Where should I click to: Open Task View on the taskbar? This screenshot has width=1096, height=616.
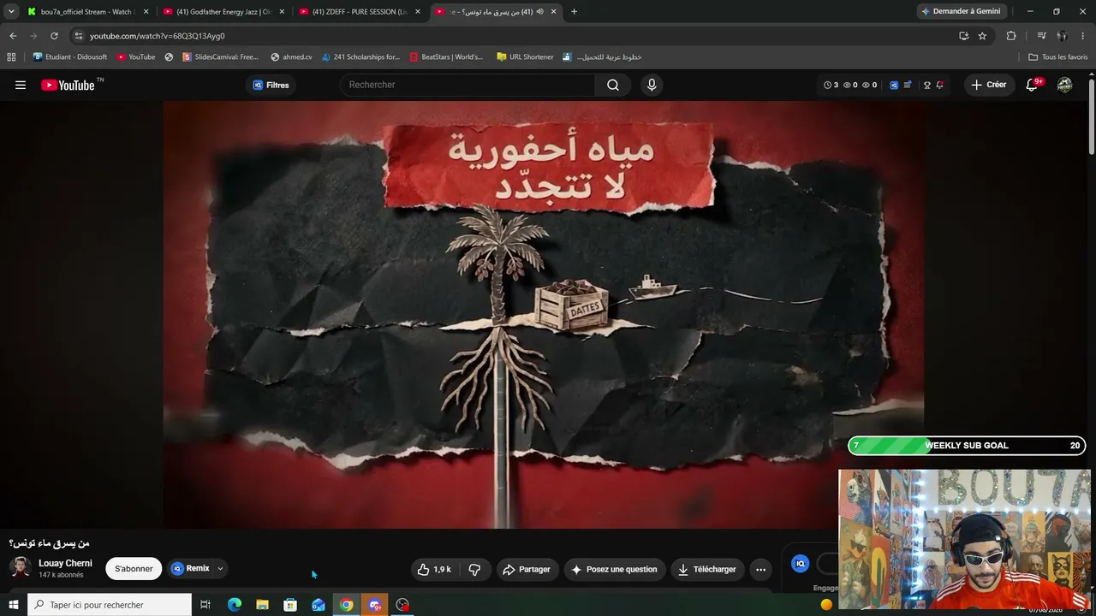tap(205, 605)
